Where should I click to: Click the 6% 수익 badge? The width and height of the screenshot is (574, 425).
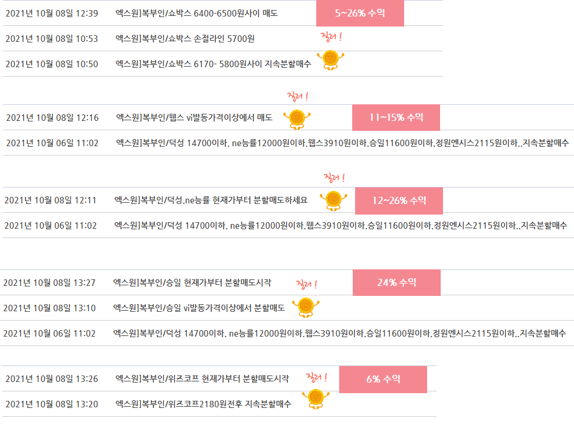tap(383, 379)
